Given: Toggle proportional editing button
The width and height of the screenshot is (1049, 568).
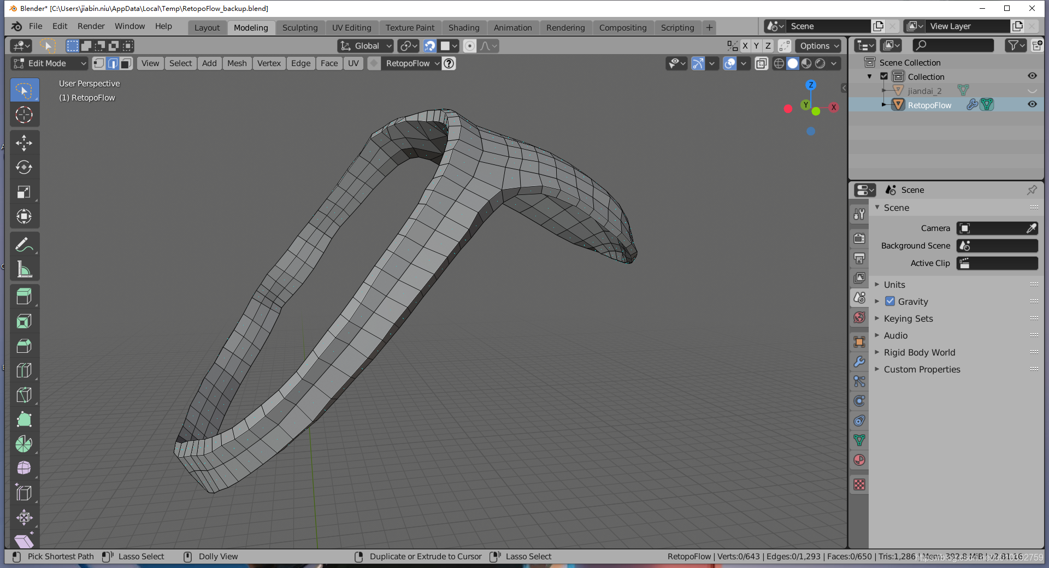Looking at the screenshot, I should [x=470, y=46].
